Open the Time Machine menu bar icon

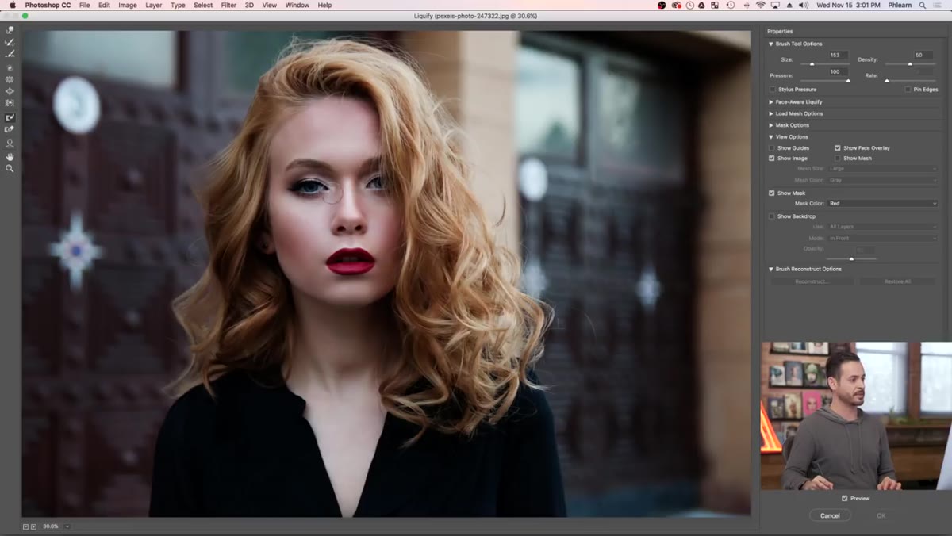pyautogui.click(x=731, y=5)
